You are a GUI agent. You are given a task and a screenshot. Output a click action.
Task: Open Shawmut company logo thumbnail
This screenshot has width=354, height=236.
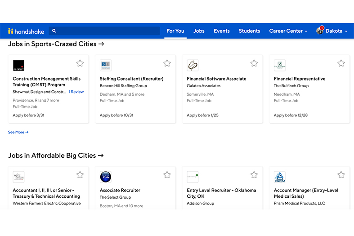18,66
